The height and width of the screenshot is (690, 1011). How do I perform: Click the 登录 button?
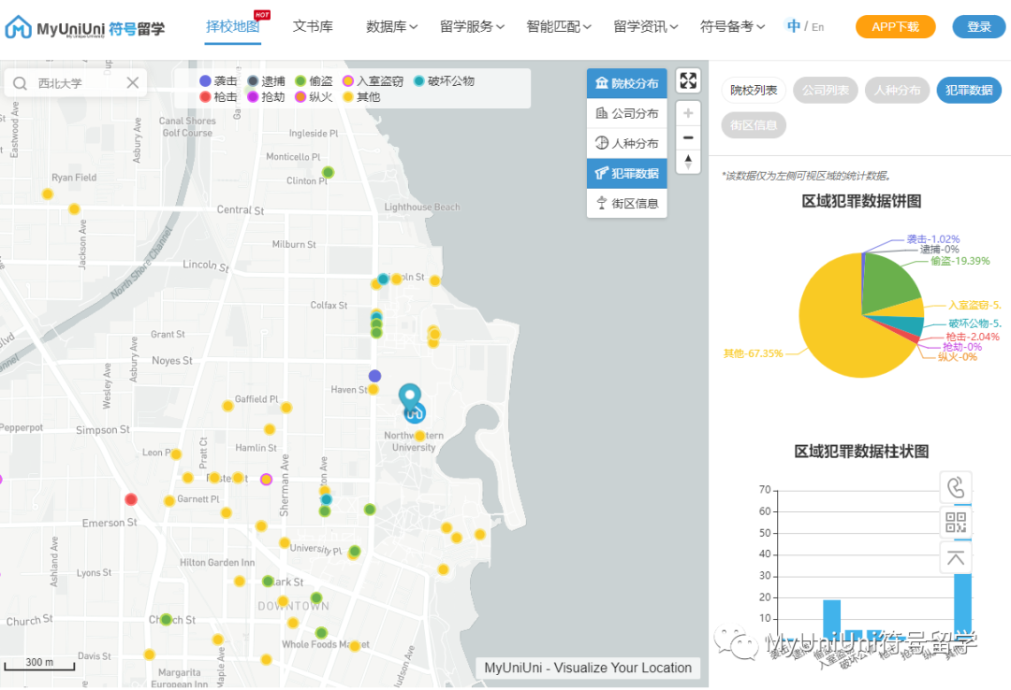978,27
